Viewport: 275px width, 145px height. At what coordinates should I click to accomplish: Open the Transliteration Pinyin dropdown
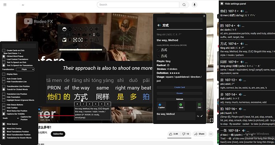click(25, 70)
